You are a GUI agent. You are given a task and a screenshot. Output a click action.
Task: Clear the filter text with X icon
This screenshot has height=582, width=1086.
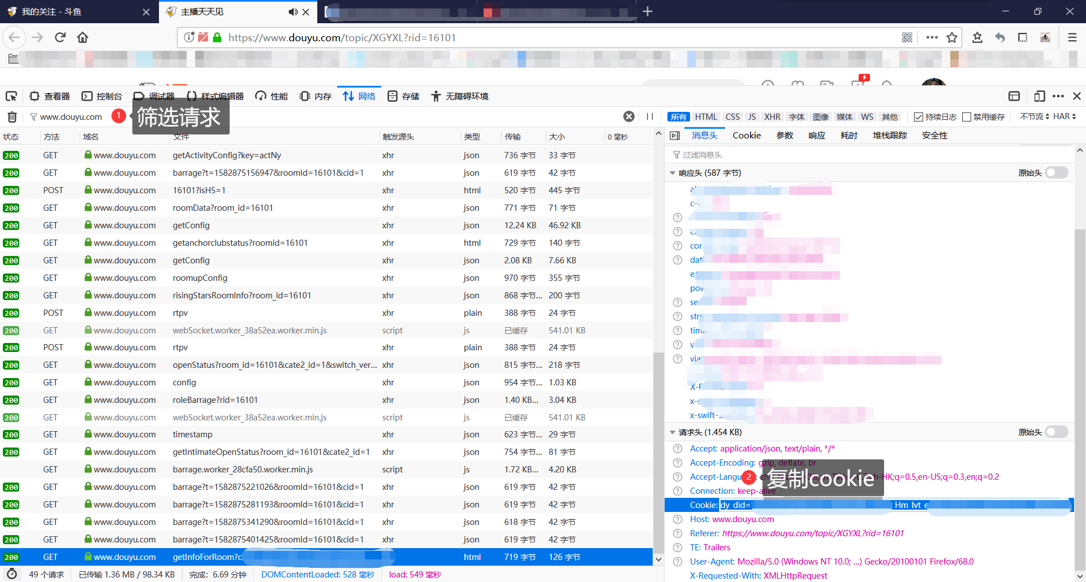(x=628, y=116)
